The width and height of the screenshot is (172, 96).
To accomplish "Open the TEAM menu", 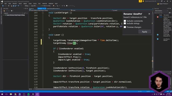I will click(x=30, y=3).
